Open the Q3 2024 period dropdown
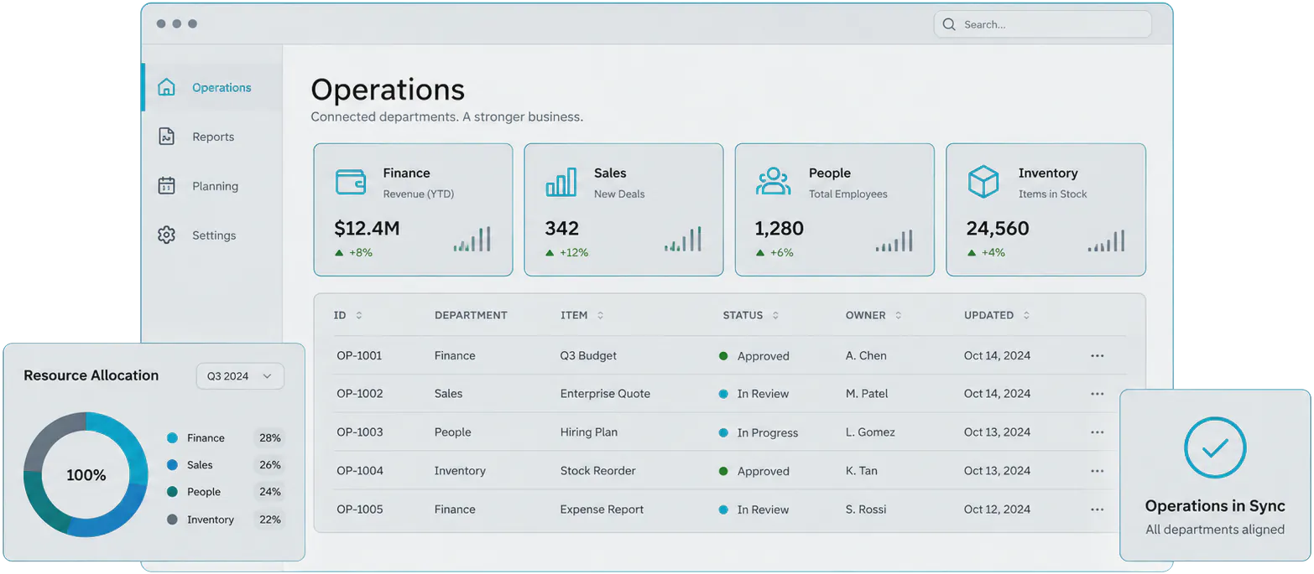The height and width of the screenshot is (574, 1314). tap(240, 376)
